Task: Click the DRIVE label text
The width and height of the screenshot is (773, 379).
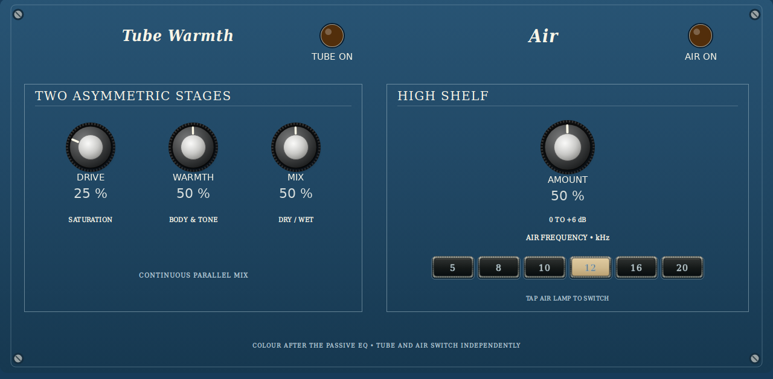Action: click(x=91, y=177)
